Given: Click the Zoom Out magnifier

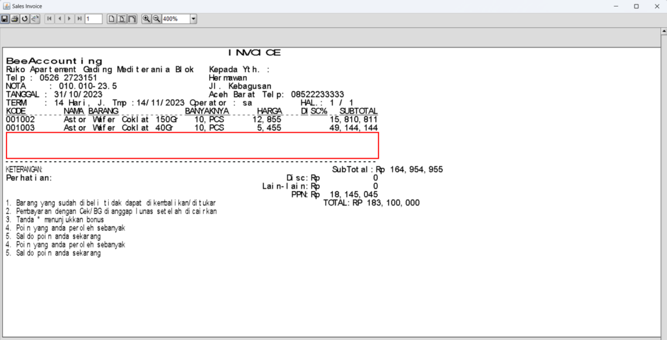Looking at the screenshot, I should tap(156, 20).
